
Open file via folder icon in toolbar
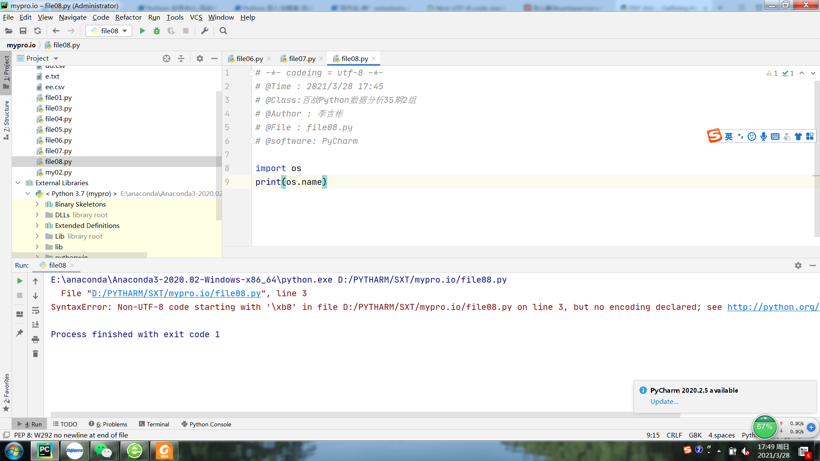9,31
